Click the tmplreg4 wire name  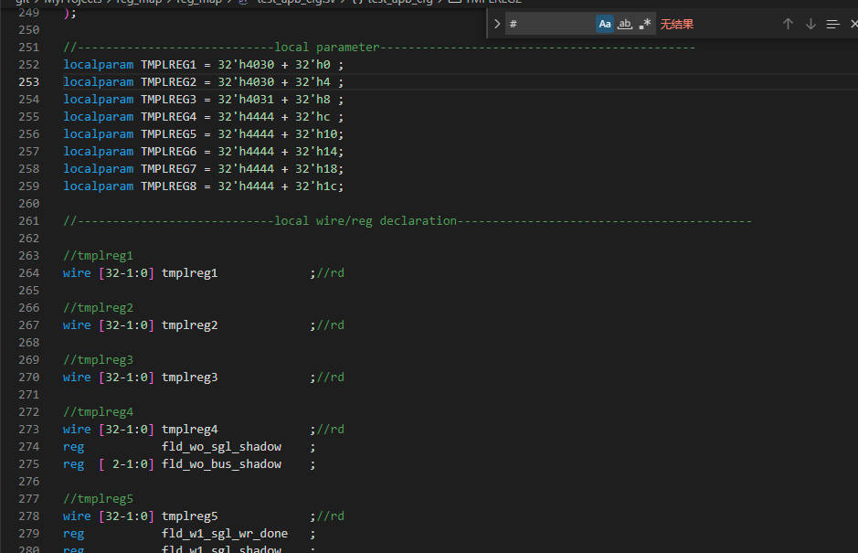click(x=189, y=430)
